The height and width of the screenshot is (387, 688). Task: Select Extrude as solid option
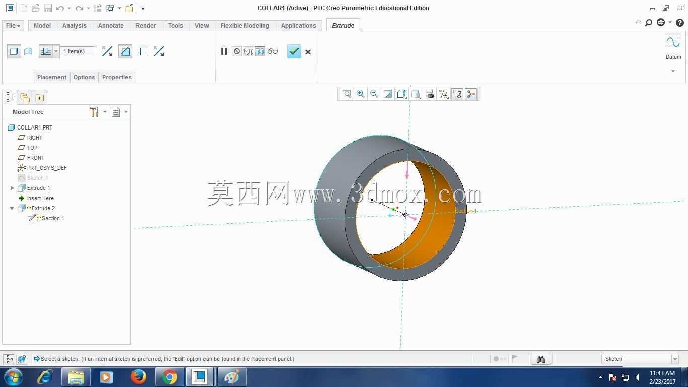(x=14, y=51)
